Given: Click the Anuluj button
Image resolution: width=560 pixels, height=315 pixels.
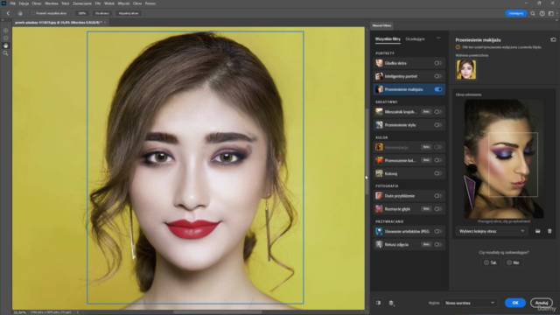Looking at the screenshot, I should tap(542, 303).
